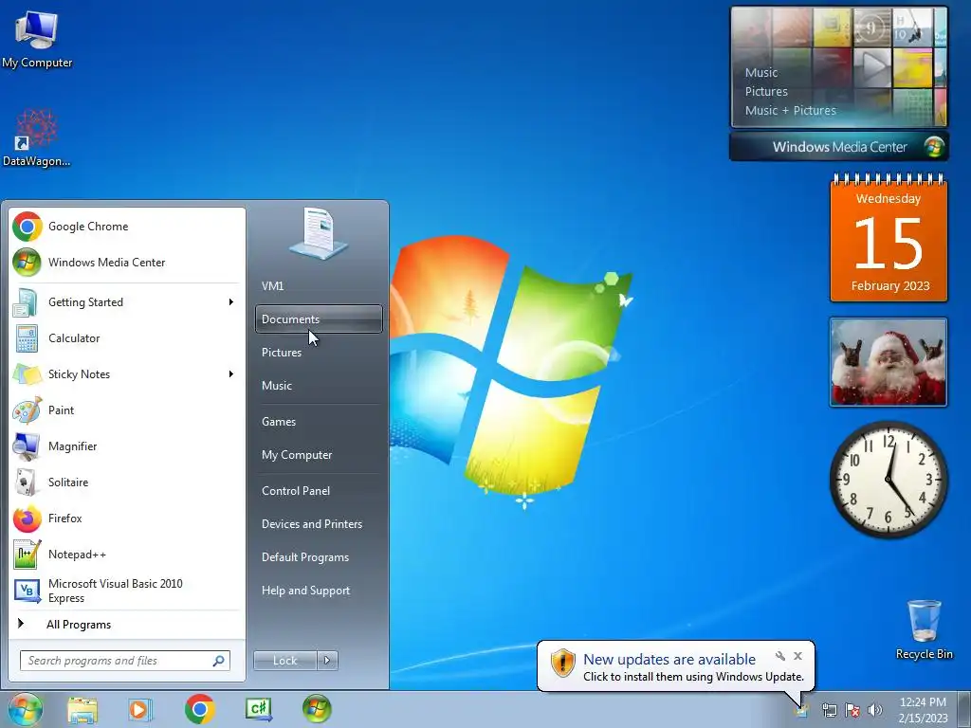Click the Windows Update tray icon
Image resolution: width=971 pixels, height=728 pixels.
coord(802,709)
